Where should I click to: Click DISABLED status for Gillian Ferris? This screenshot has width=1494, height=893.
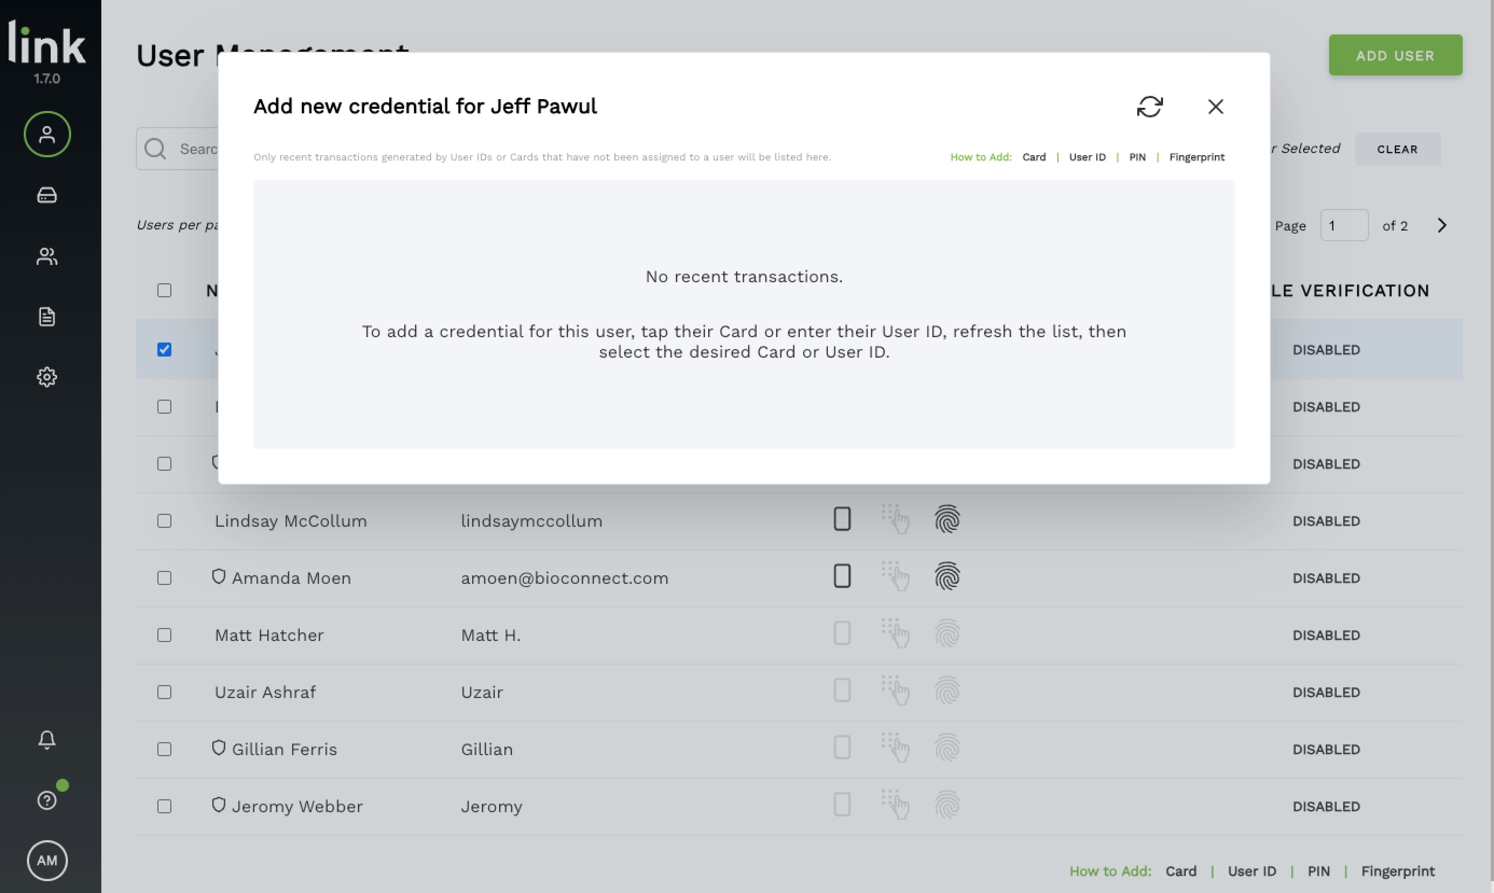click(x=1326, y=750)
